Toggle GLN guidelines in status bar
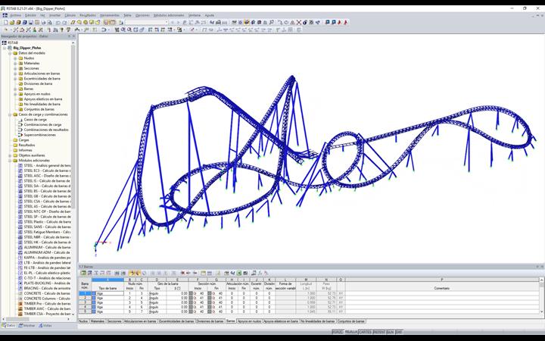Screen dimensions: 545x341 tap(391, 332)
